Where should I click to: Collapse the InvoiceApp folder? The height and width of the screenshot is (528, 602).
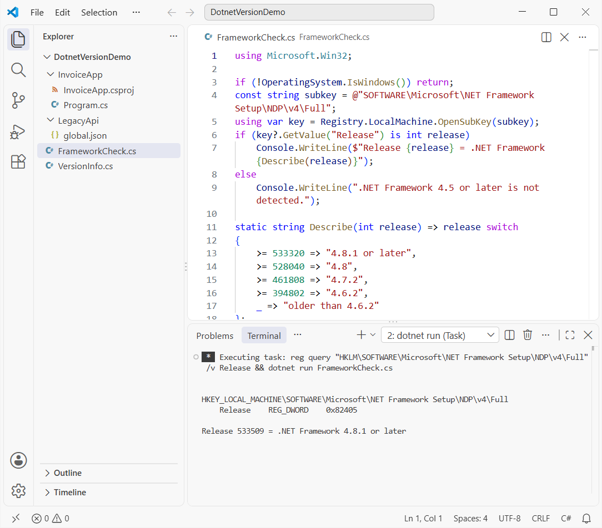tap(51, 74)
